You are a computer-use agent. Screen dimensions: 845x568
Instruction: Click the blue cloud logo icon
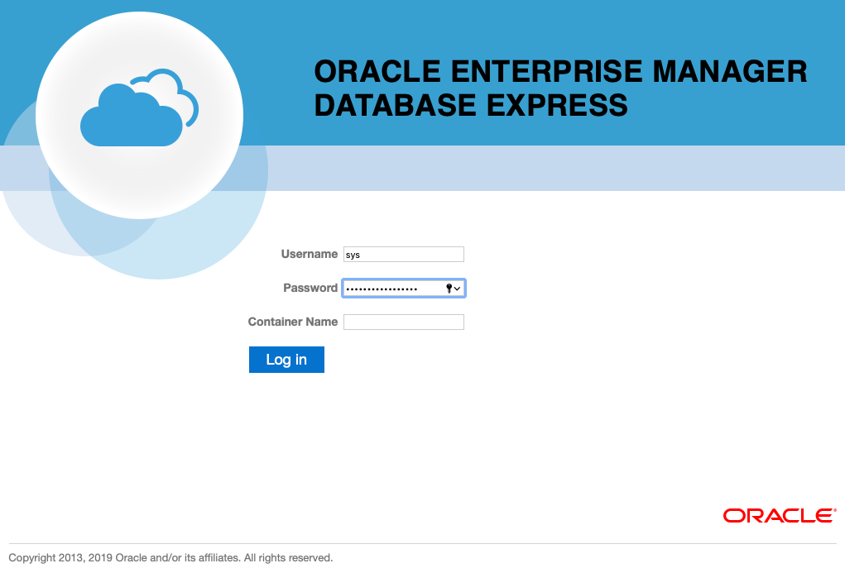140,107
